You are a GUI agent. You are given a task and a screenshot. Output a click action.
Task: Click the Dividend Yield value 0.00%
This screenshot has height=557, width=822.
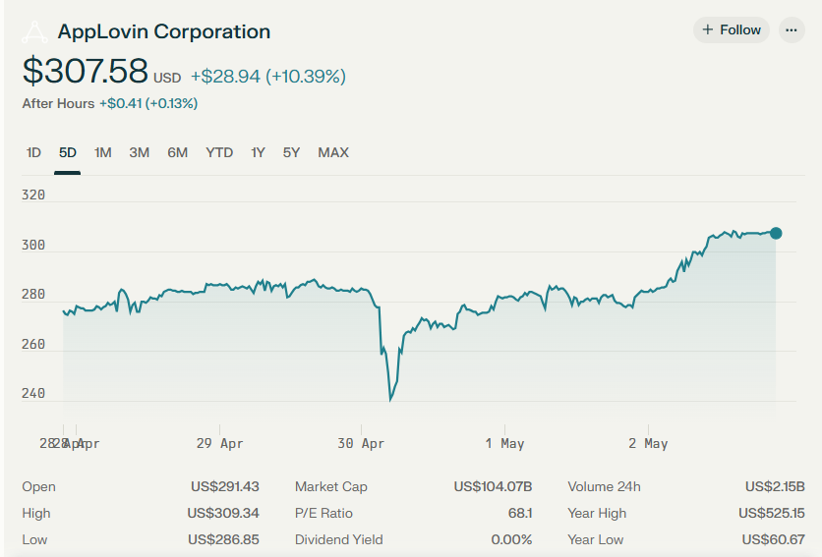511,539
